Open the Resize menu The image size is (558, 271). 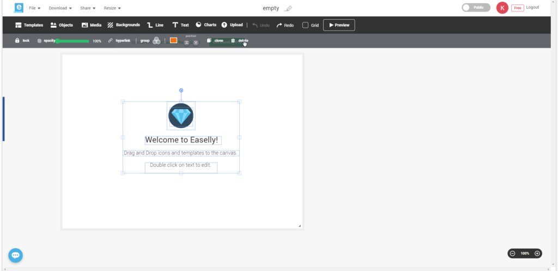point(112,8)
